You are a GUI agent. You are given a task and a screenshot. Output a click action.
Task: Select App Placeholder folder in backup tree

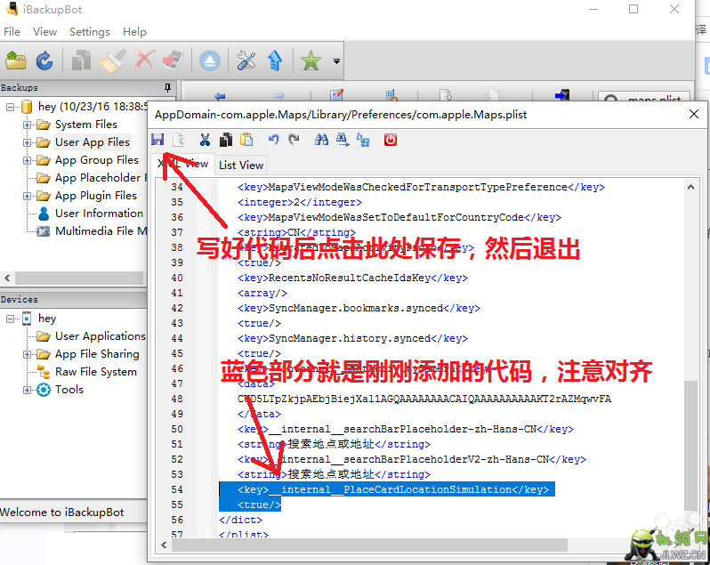click(101, 177)
